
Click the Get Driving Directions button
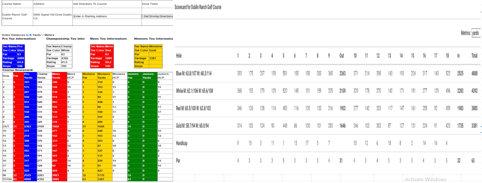point(158,16)
